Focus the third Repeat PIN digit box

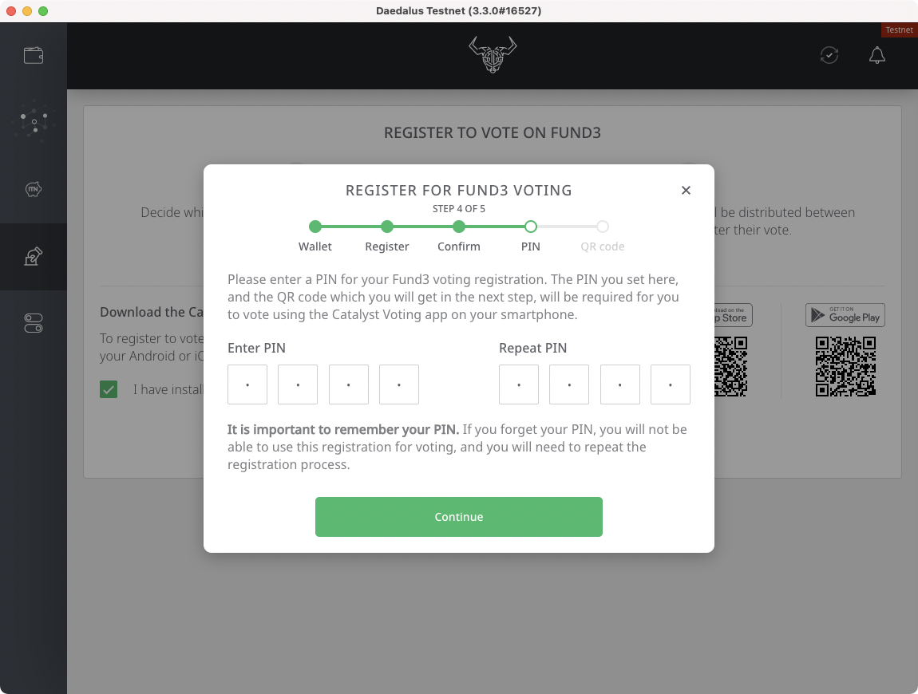[x=620, y=384]
